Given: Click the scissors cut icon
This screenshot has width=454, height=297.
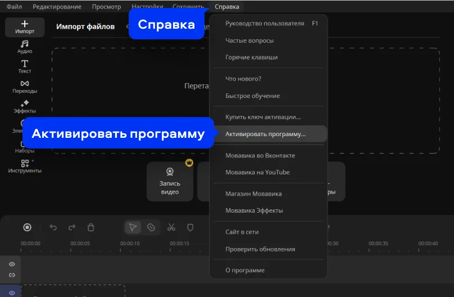Looking at the screenshot, I should pos(171,227).
